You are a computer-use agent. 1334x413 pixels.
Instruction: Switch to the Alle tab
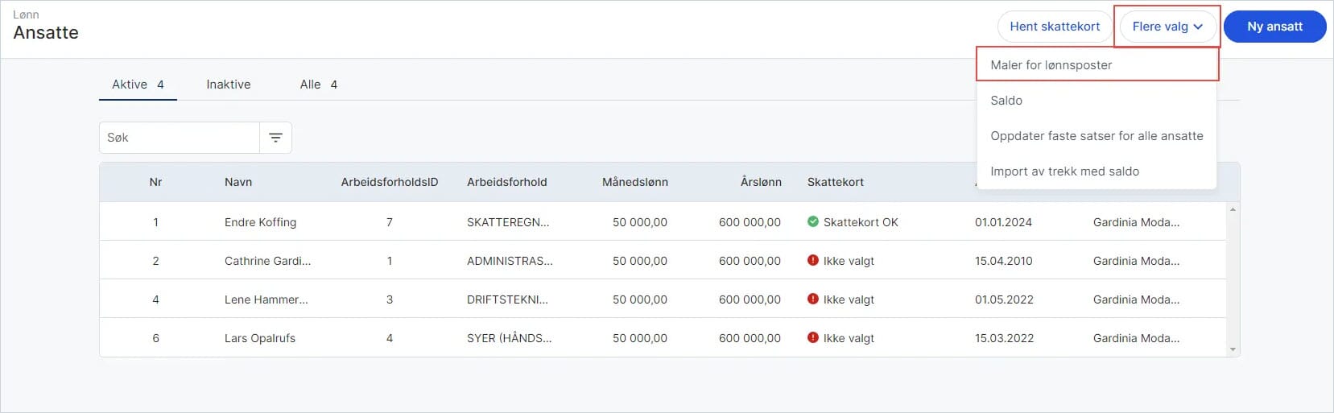click(x=319, y=84)
